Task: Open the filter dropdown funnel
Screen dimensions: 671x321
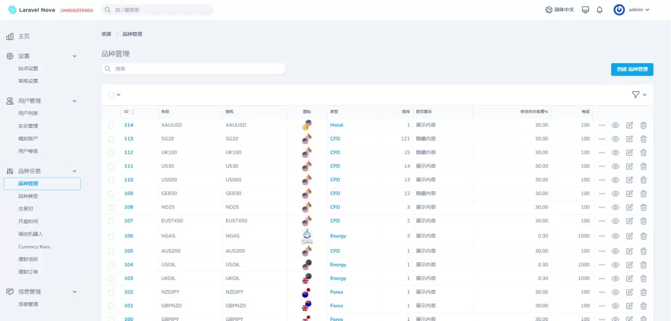Action: coord(638,95)
